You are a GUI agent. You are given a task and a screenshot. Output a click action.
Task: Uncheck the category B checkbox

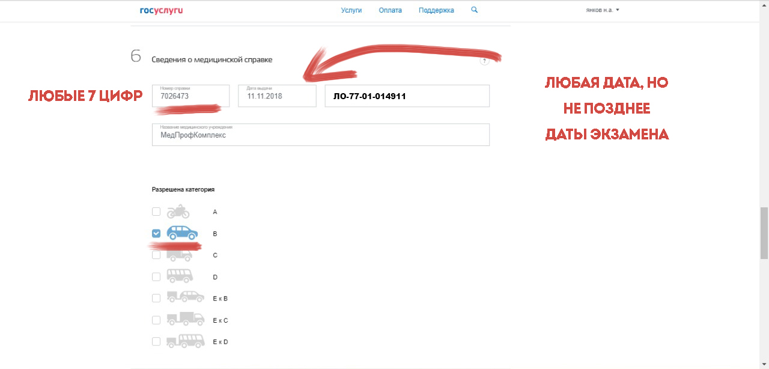tap(156, 233)
